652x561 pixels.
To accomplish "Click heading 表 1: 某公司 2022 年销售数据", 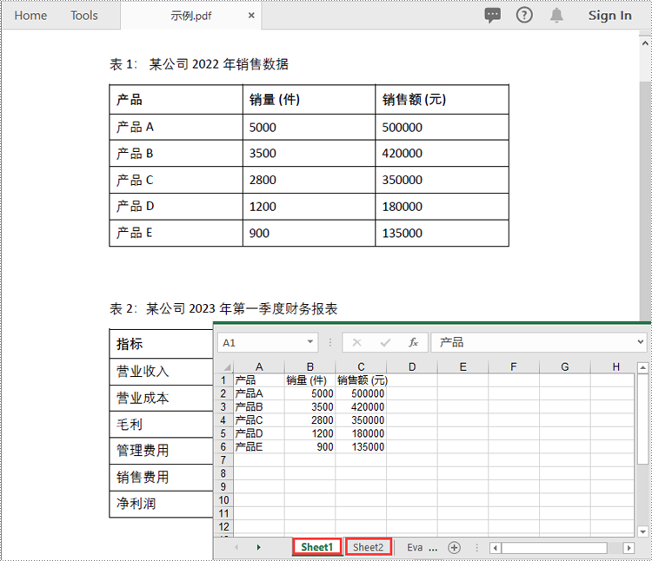I will tap(199, 64).
